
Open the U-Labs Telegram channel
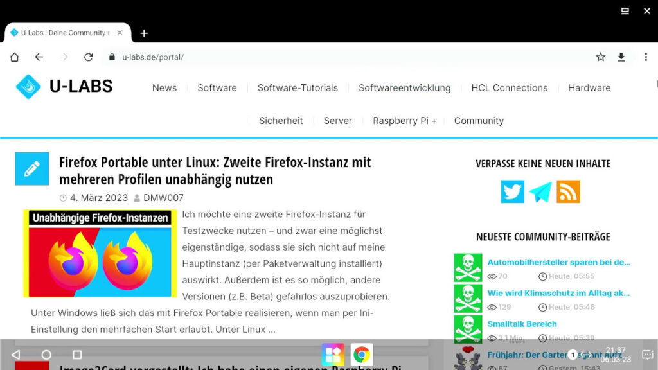click(540, 191)
